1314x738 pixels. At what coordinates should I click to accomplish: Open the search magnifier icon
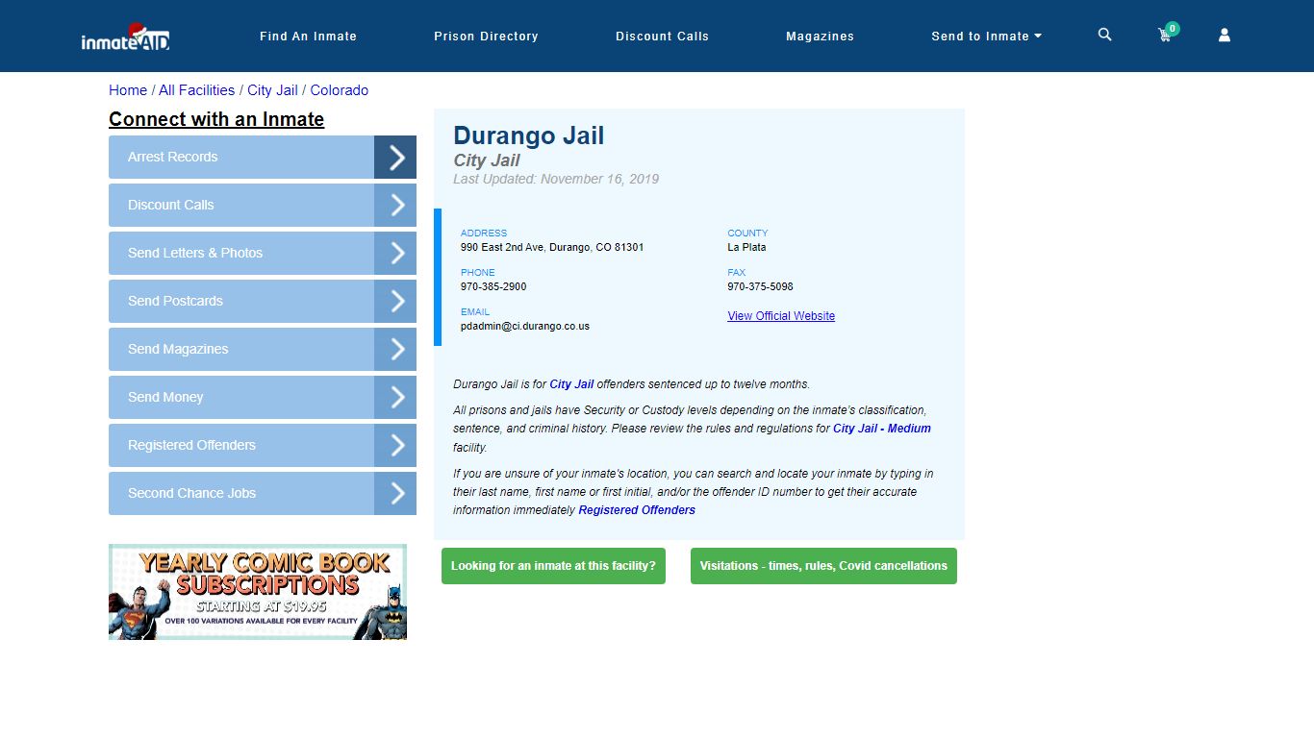[x=1104, y=35]
